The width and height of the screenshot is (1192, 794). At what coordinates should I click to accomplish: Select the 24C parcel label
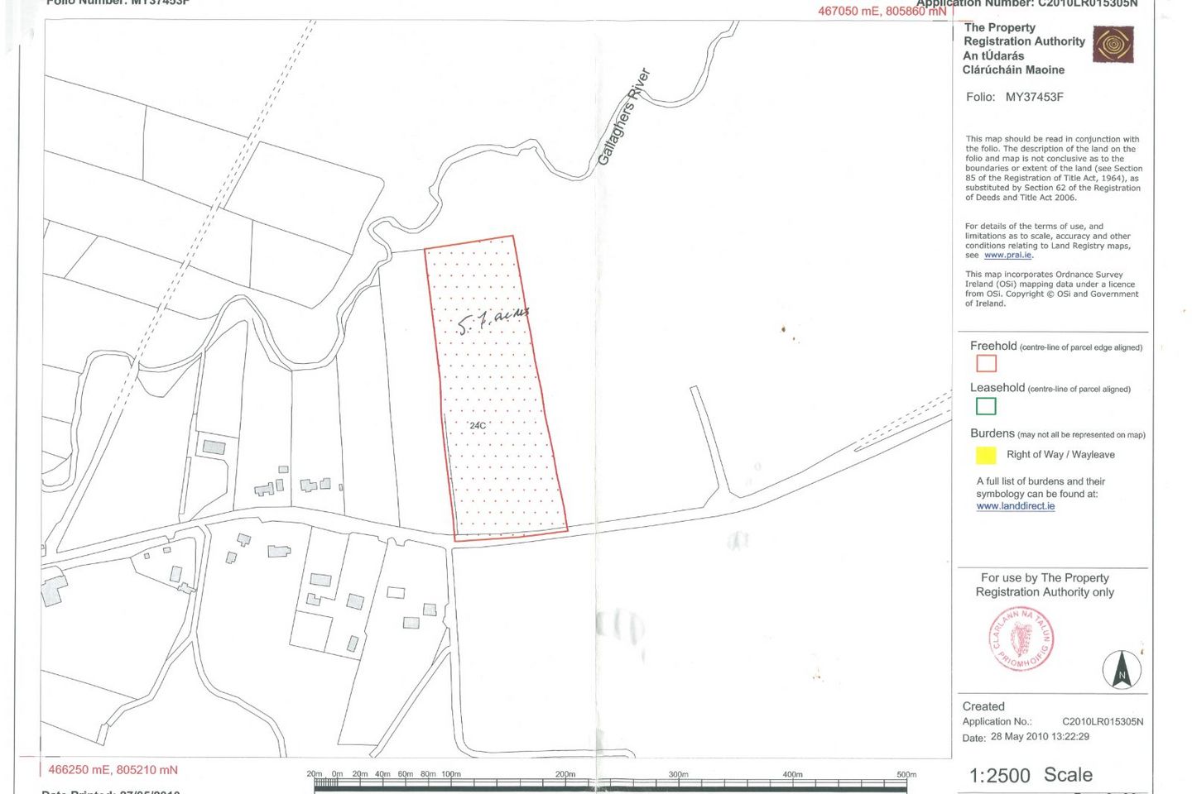(478, 426)
